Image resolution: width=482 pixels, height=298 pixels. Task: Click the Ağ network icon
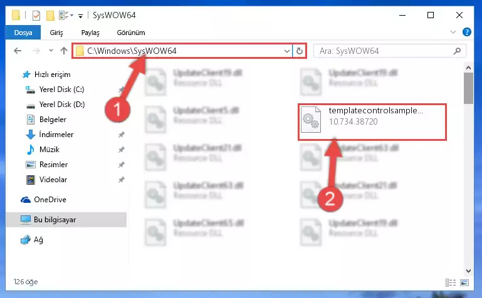[26, 240]
